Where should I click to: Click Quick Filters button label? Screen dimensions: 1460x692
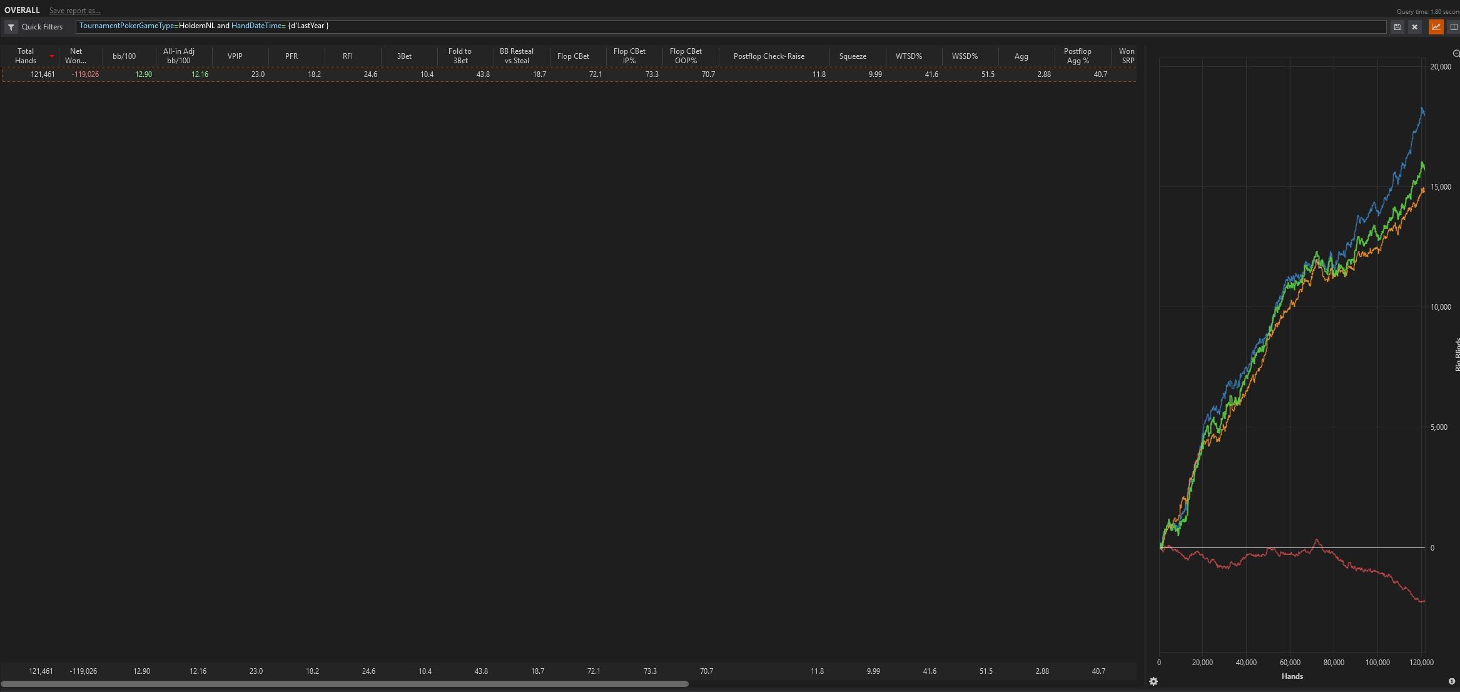point(42,27)
